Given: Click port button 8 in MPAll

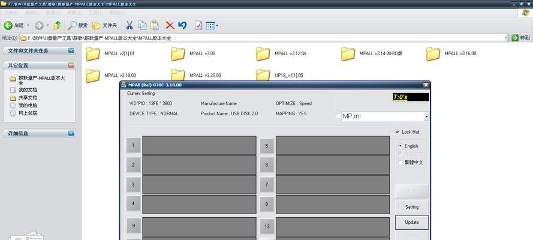Looking at the screenshot, I should [x=266, y=205].
